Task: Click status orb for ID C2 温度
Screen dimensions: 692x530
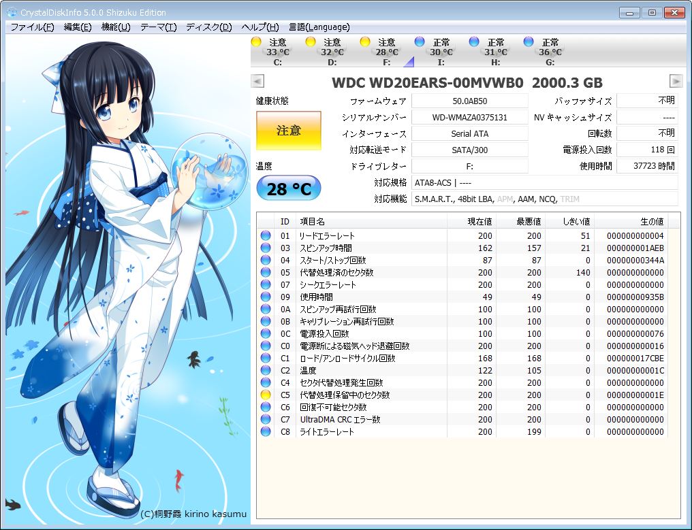Action: pyautogui.click(x=265, y=370)
